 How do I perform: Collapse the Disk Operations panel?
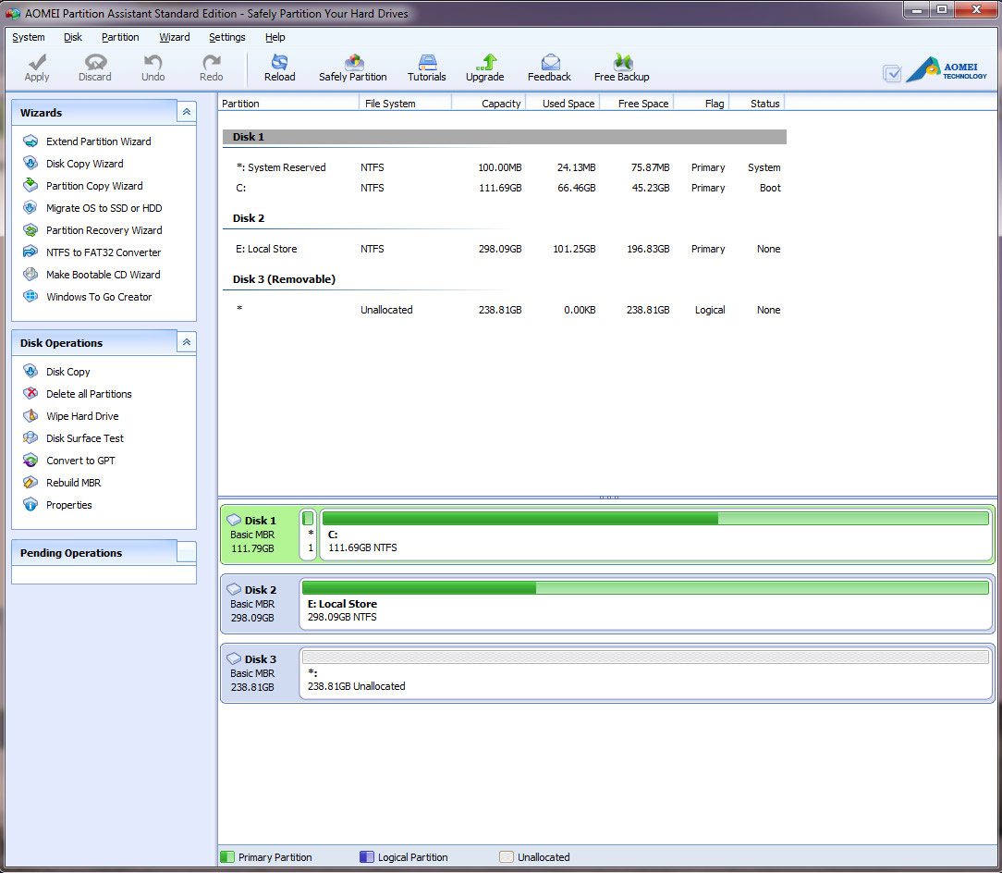tap(187, 342)
